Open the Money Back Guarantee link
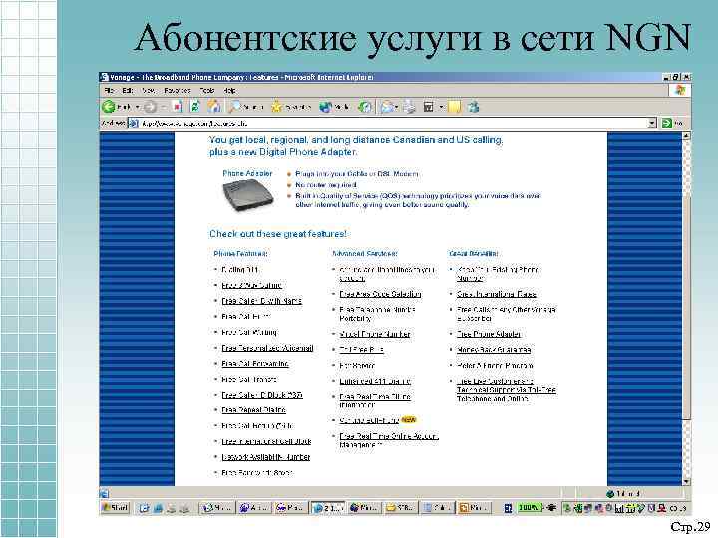718x538 pixels. tap(494, 349)
